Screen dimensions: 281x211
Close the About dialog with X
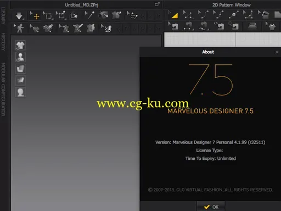click(x=277, y=52)
